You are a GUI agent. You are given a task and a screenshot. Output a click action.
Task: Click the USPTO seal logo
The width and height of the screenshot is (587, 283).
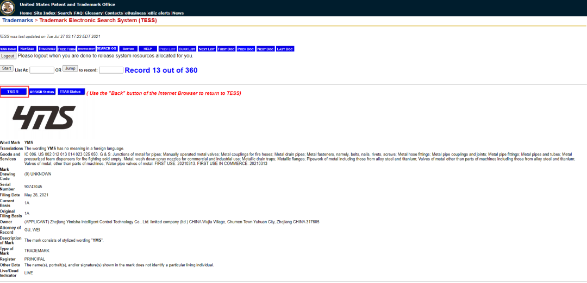click(8, 8)
